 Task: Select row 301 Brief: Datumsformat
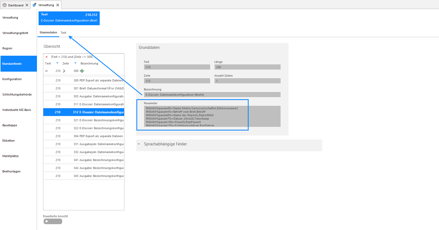click(84, 88)
